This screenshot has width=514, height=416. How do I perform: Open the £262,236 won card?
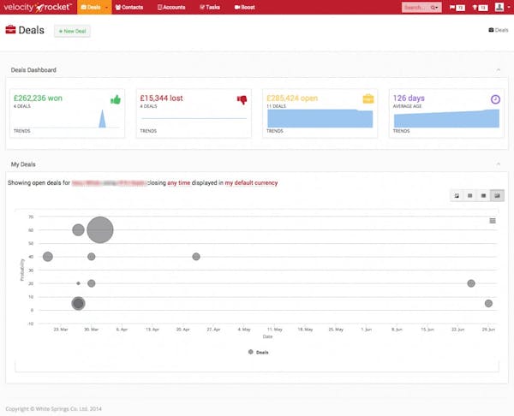click(x=67, y=113)
